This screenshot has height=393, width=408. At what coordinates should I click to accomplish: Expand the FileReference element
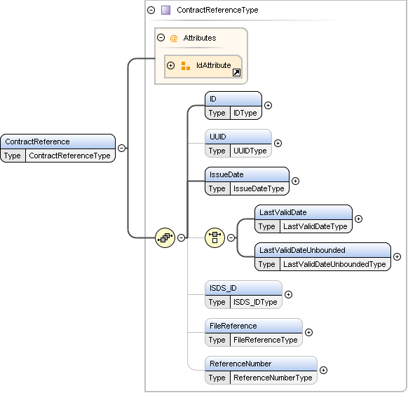click(308, 332)
